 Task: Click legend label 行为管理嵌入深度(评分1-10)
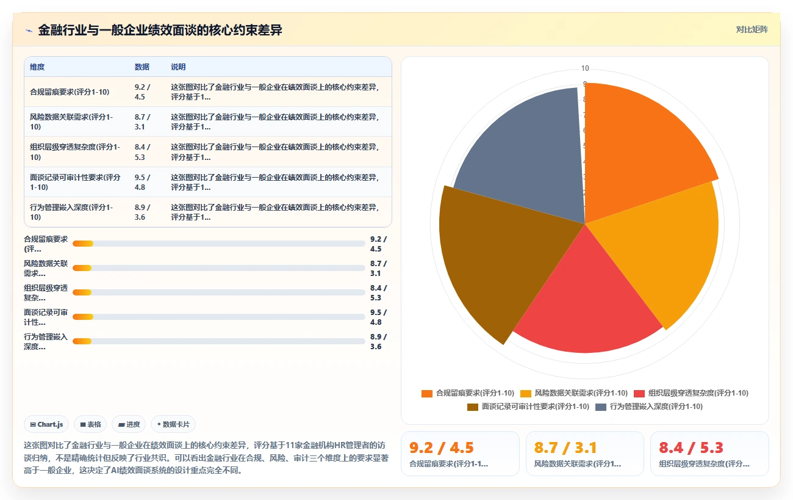pos(656,407)
